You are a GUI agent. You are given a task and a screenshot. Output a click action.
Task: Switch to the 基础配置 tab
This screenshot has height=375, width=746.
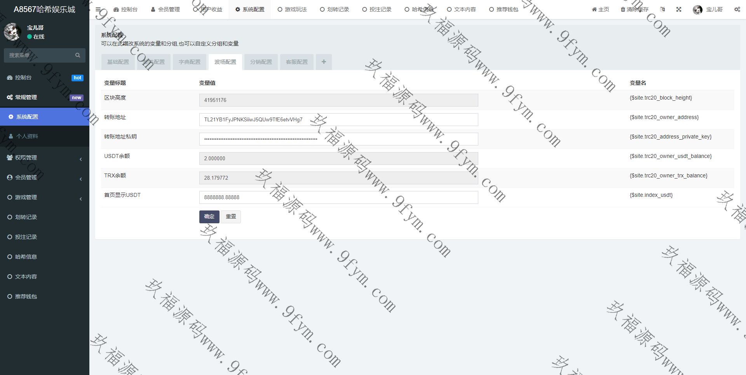[118, 62]
